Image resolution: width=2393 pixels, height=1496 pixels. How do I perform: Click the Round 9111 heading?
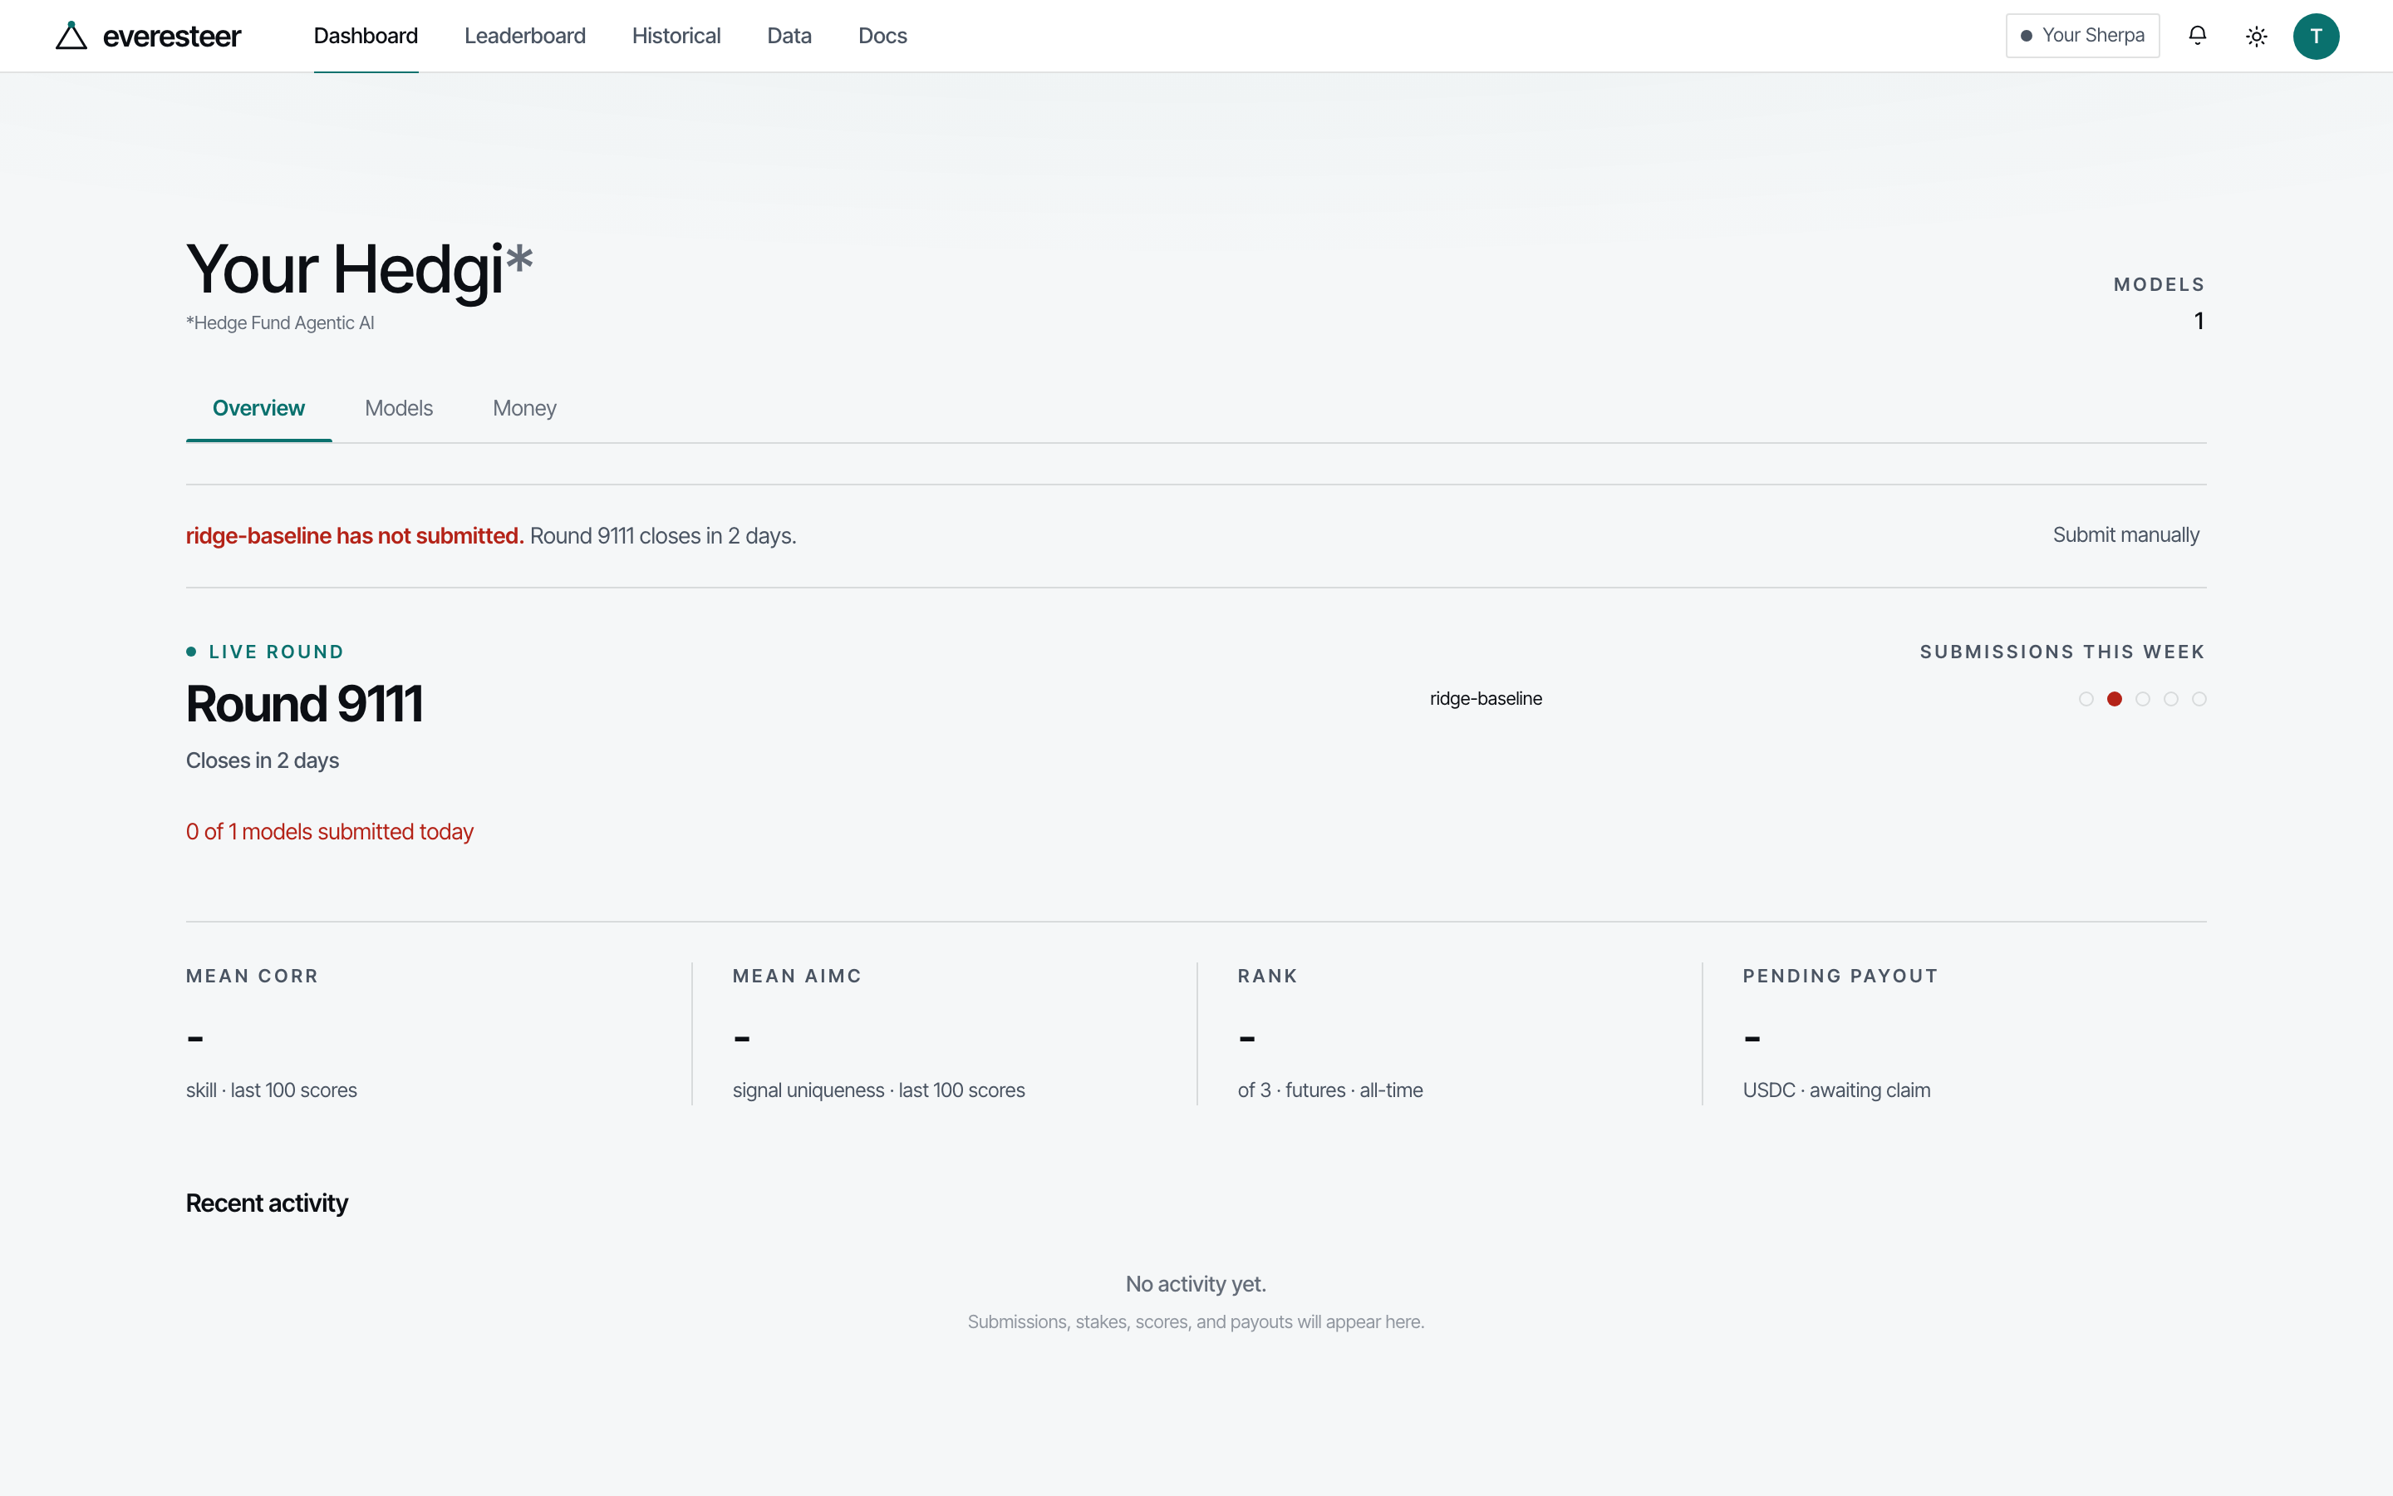(x=305, y=703)
